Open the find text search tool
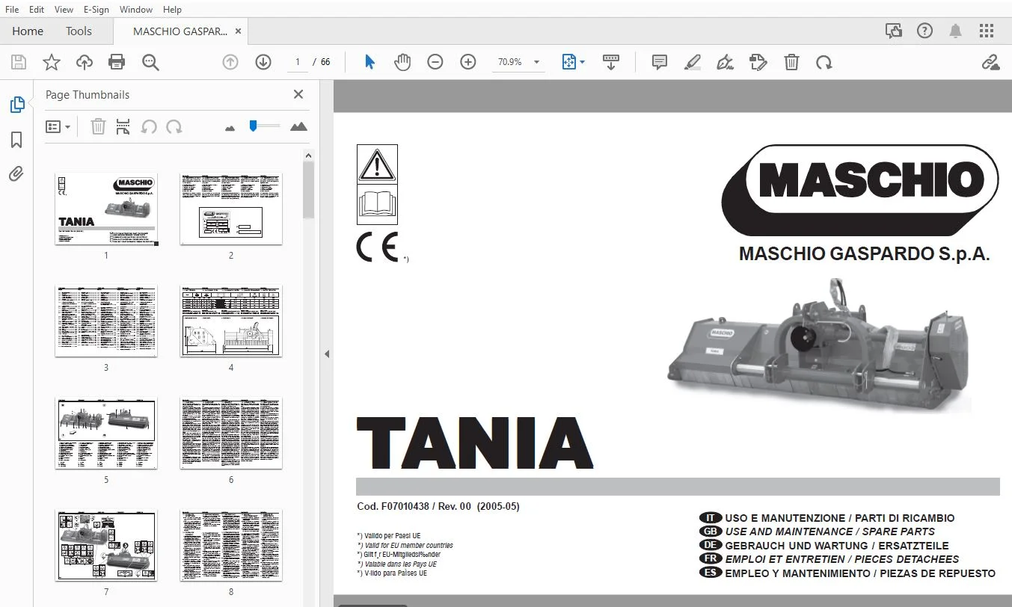 tap(150, 62)
